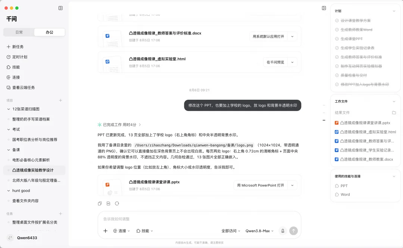The width and height of the screenshot is (403, 248).
Task: Activate the microphone voice input icon
Action: 283,231
